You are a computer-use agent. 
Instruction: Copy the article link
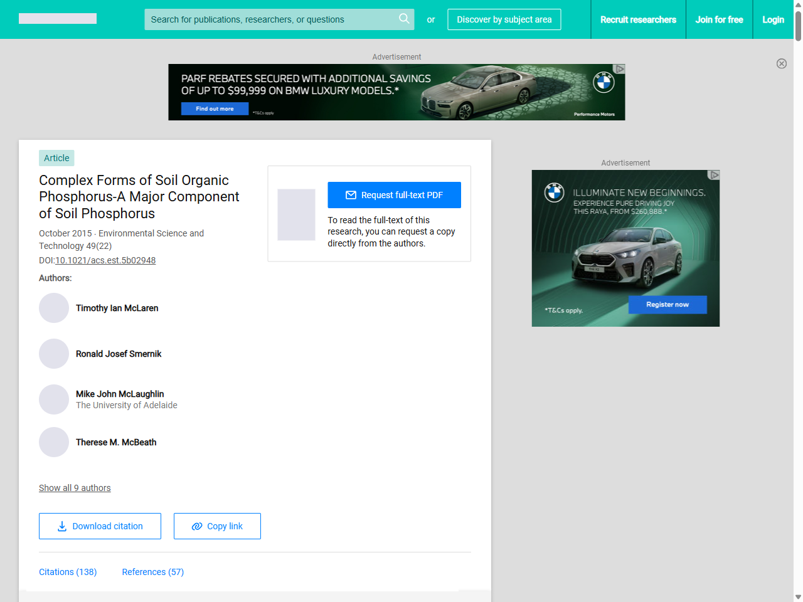[x=217, y=526]
